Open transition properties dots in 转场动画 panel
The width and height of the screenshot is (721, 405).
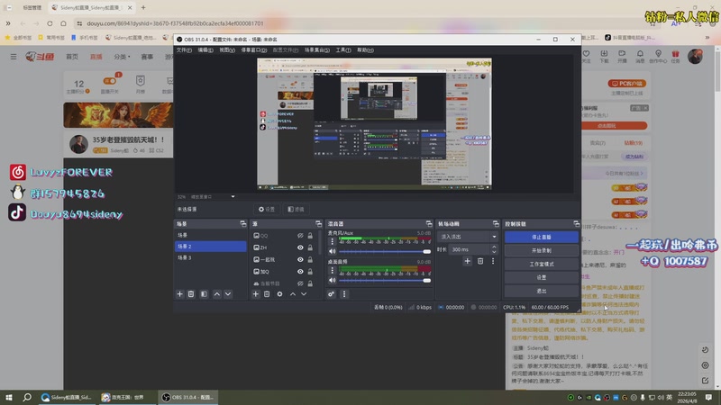tap(493, 261)
